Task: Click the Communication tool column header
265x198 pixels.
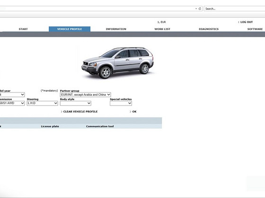Action: pyautogui.click(x=100, y=126)
